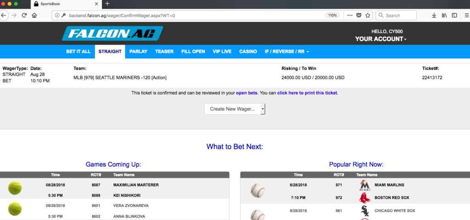The width and height of the screenshot is (470, 220).
Task: Select VERA ZVONAREVA team name
Action: pos(131,206)
